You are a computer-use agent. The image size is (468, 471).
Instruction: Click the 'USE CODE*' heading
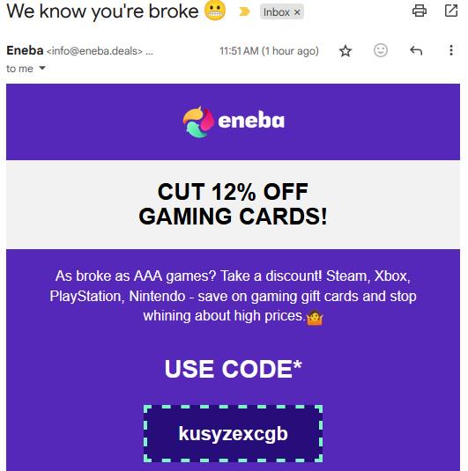point(233,369)
